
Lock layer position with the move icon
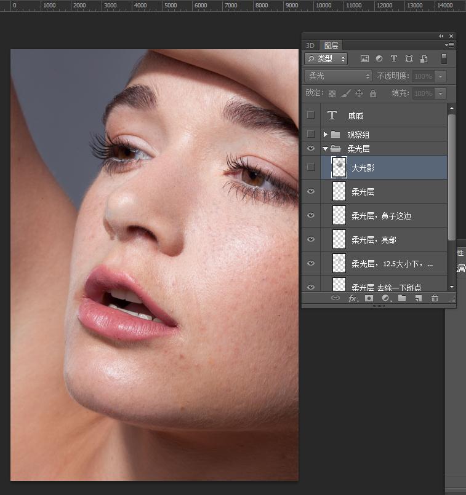360,93
